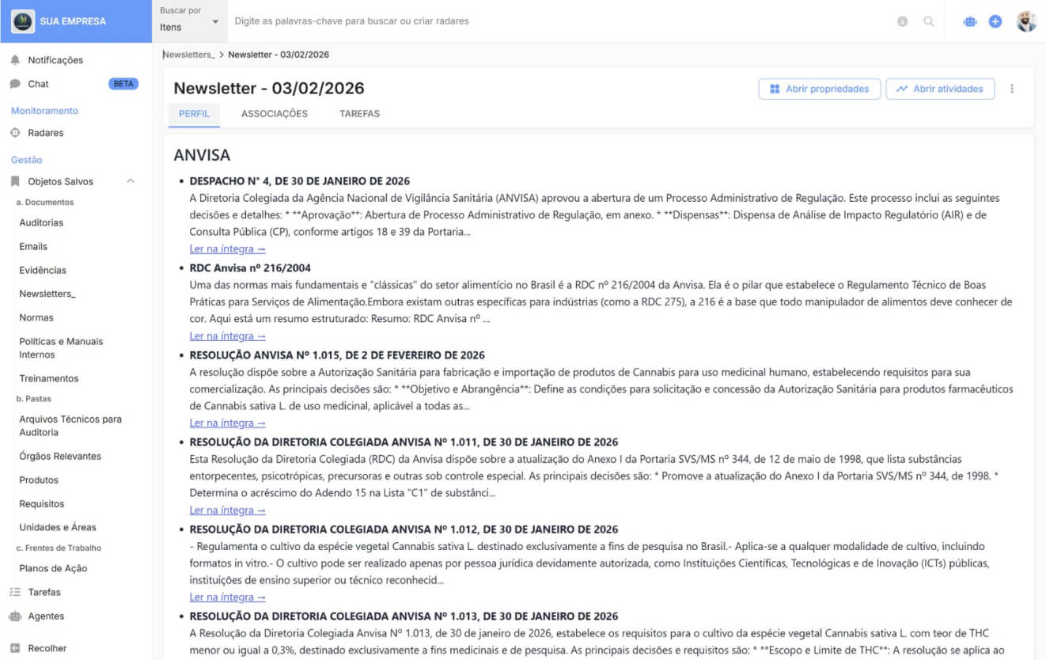Click the info icon in search bar
The width and height of the screenshot is (1046, 660).
(903, 21)
